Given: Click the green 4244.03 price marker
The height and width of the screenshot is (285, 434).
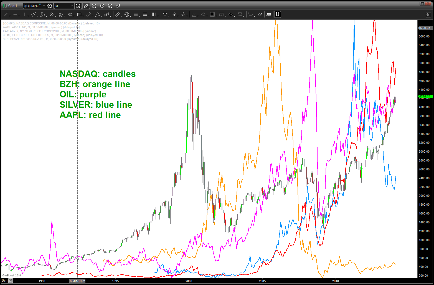Looking at the screenshot, I should click(425, 97).
